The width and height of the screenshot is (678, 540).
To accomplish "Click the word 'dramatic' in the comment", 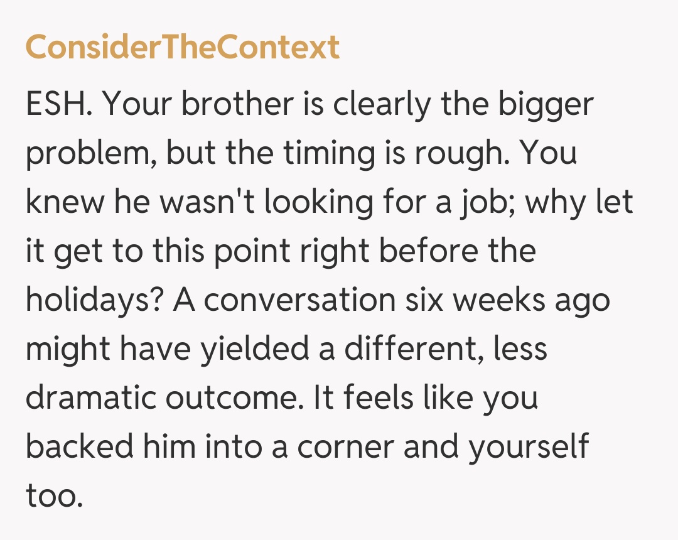I will (88, 398).
